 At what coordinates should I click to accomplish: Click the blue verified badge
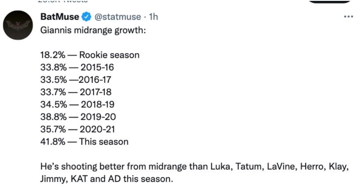click(x=87, y=17)
